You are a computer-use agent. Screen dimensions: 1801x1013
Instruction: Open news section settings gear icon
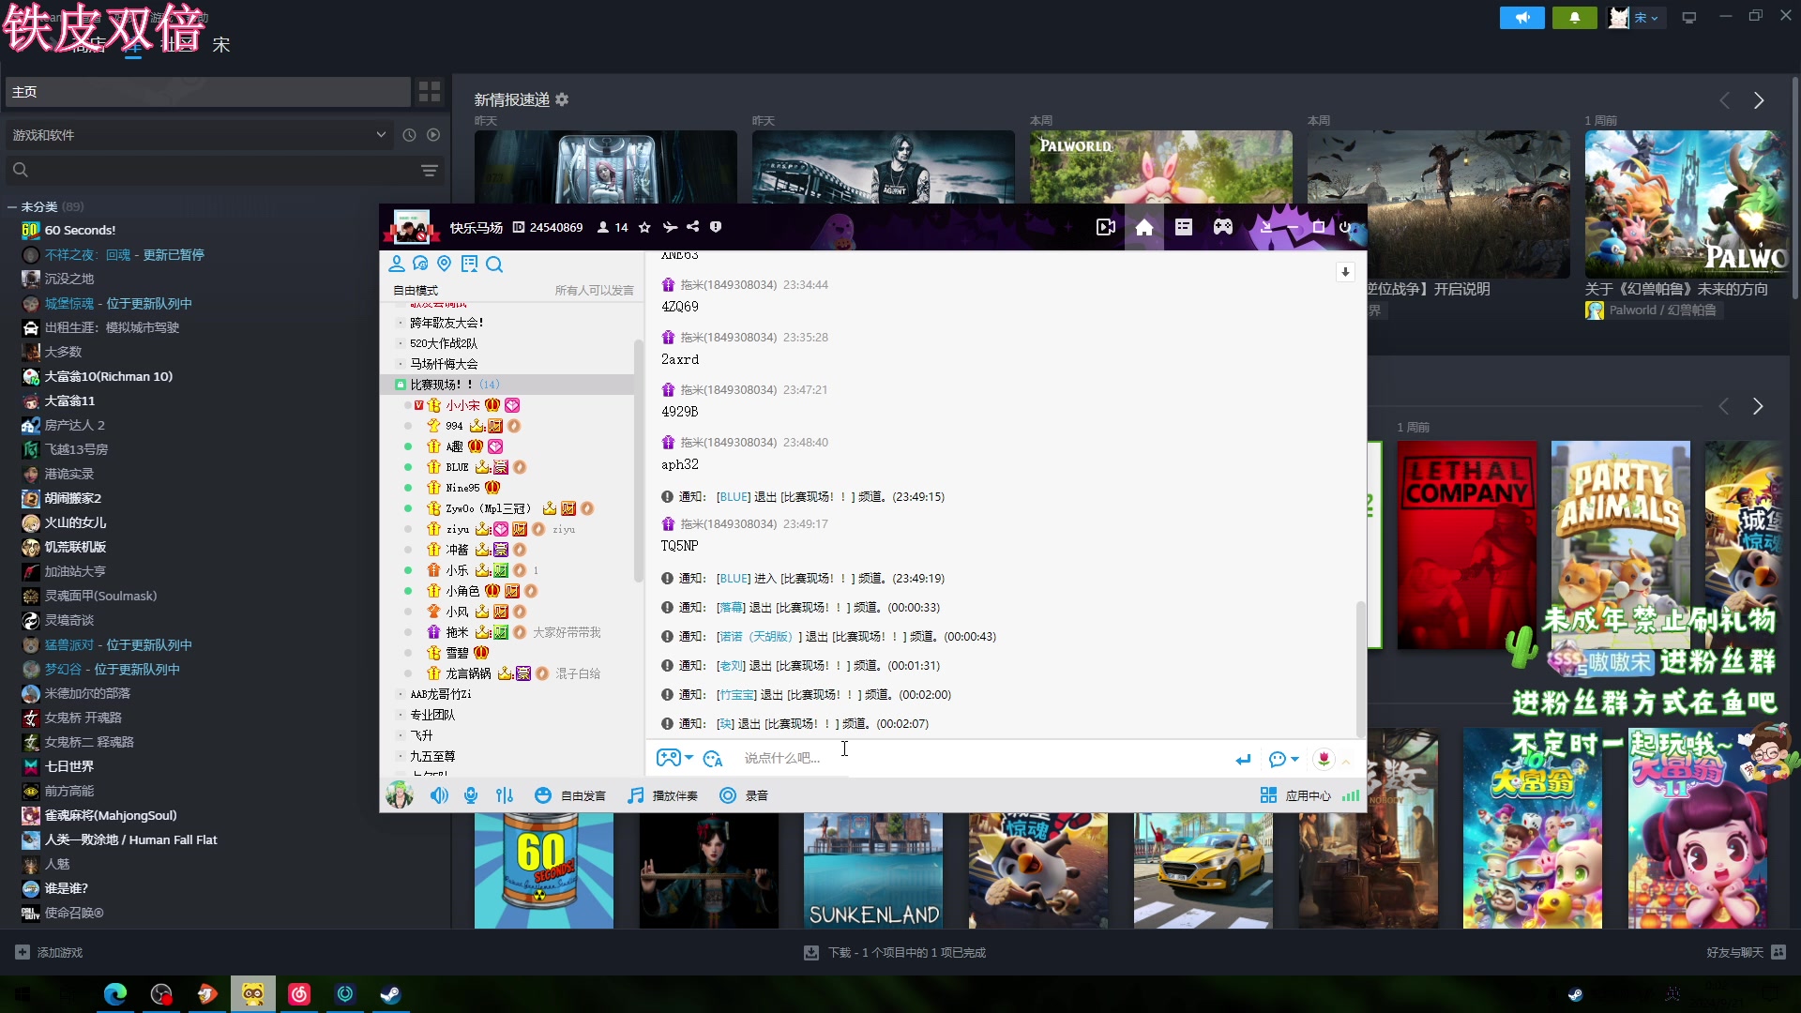(x=562, y=99)
